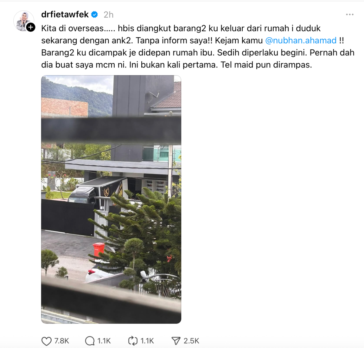Share the post via paper plane icon

[x=176, y=341]
